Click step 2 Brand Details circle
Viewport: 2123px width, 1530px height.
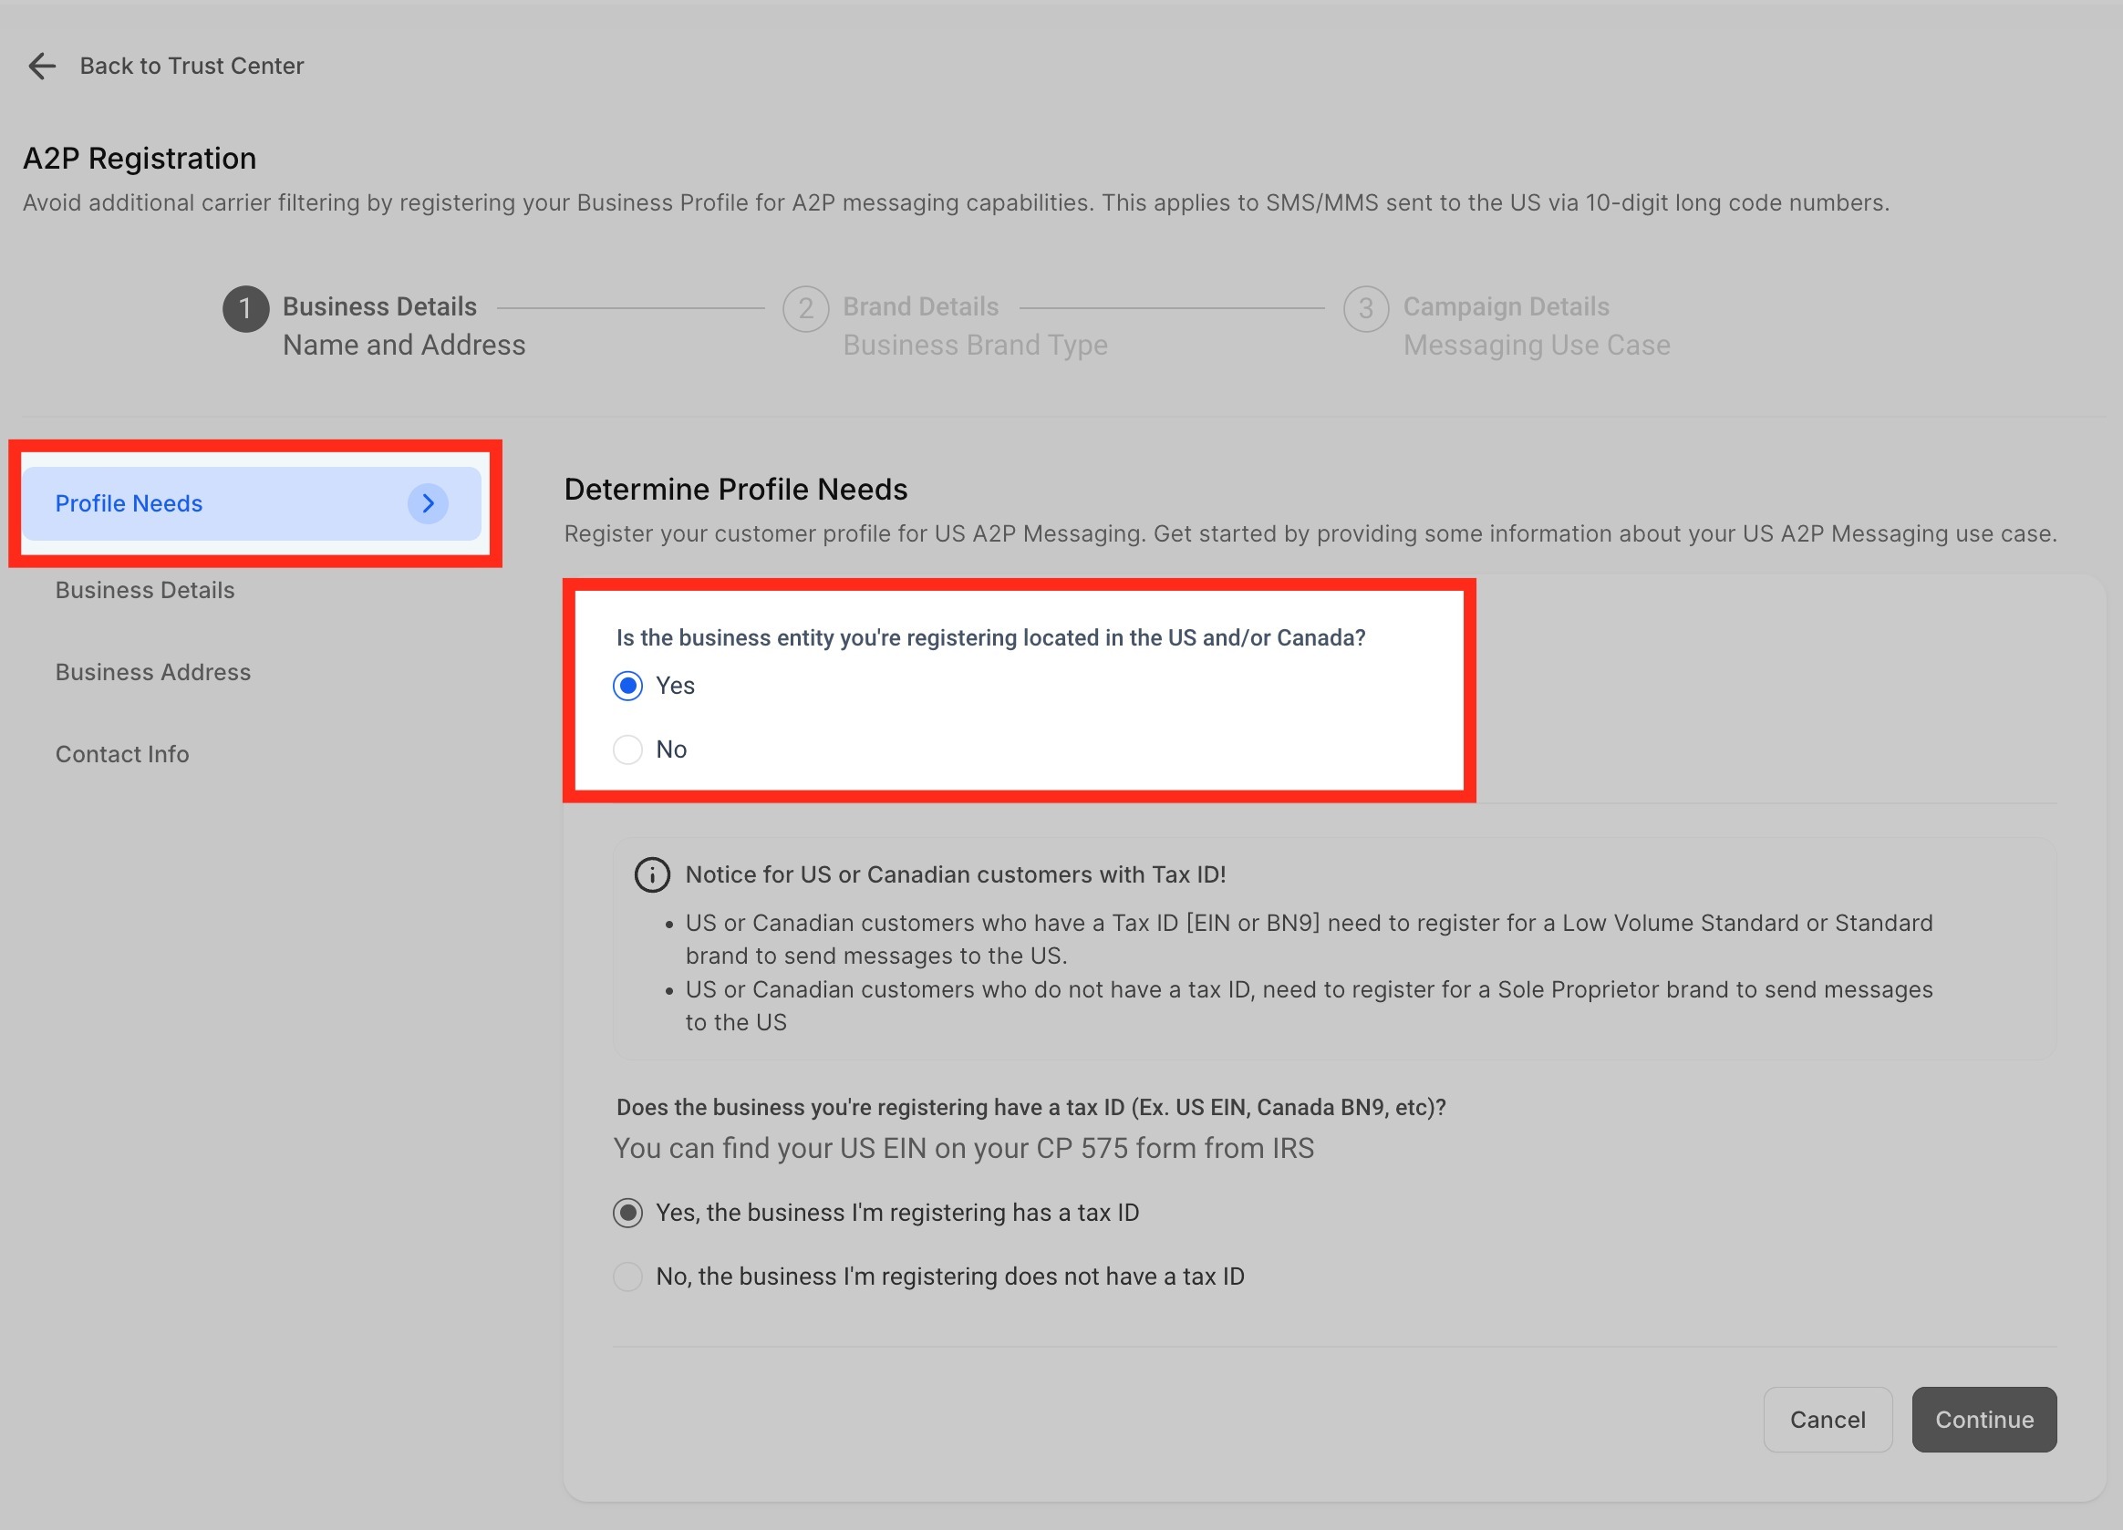[x=805, y=309]
